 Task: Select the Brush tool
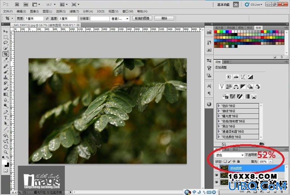pos(5,72)
